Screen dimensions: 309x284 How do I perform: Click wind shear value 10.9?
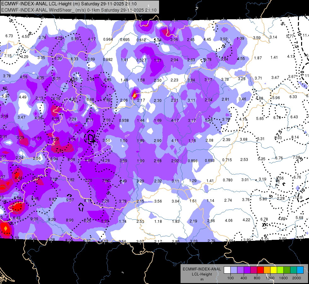pos(299,197)
